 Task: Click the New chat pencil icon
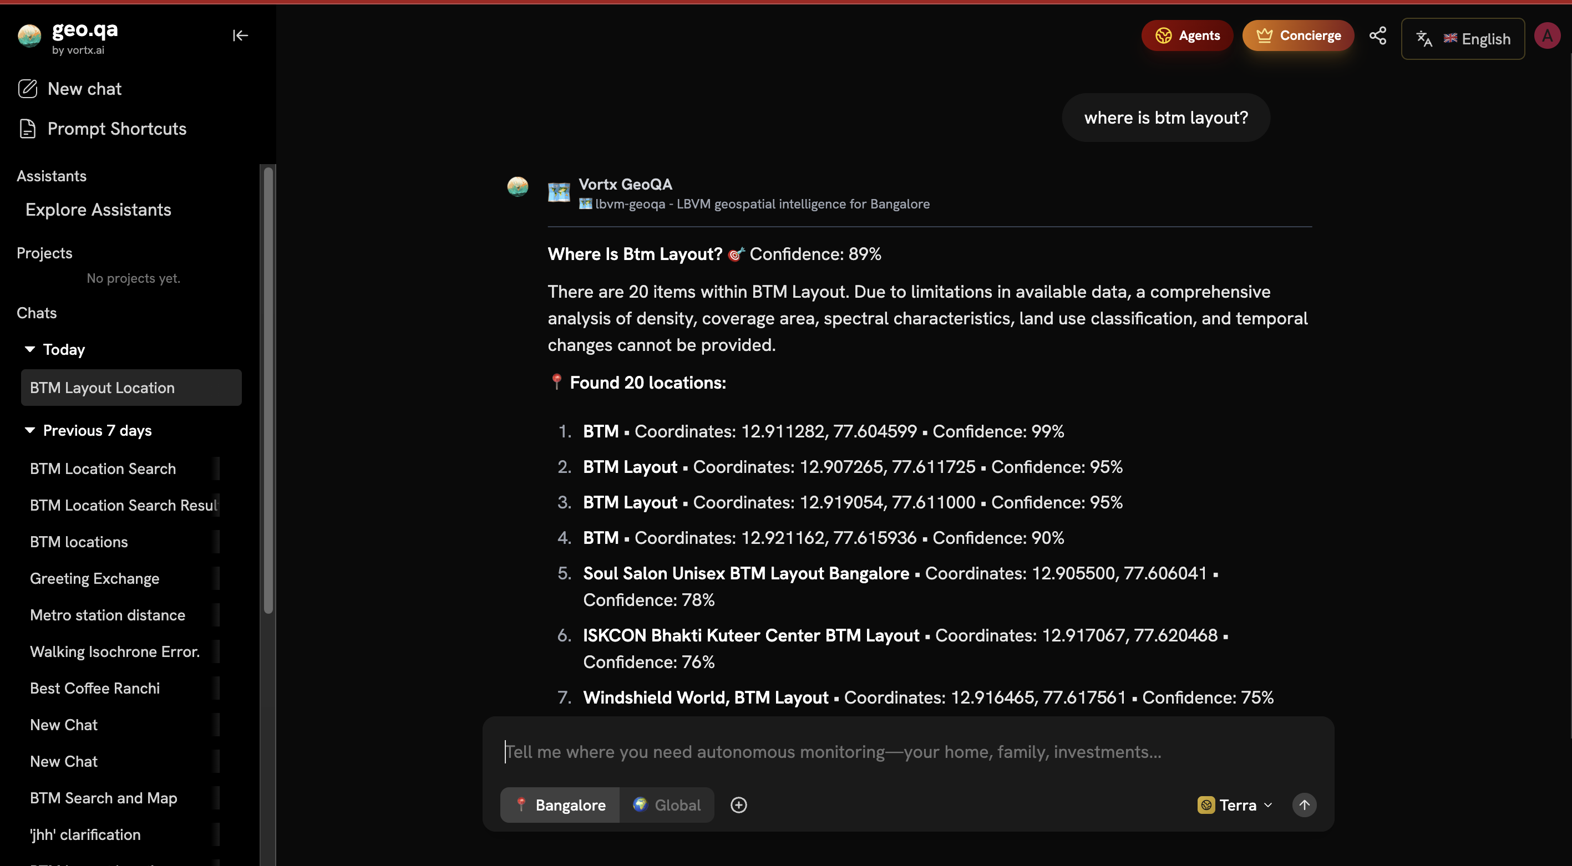28,89
